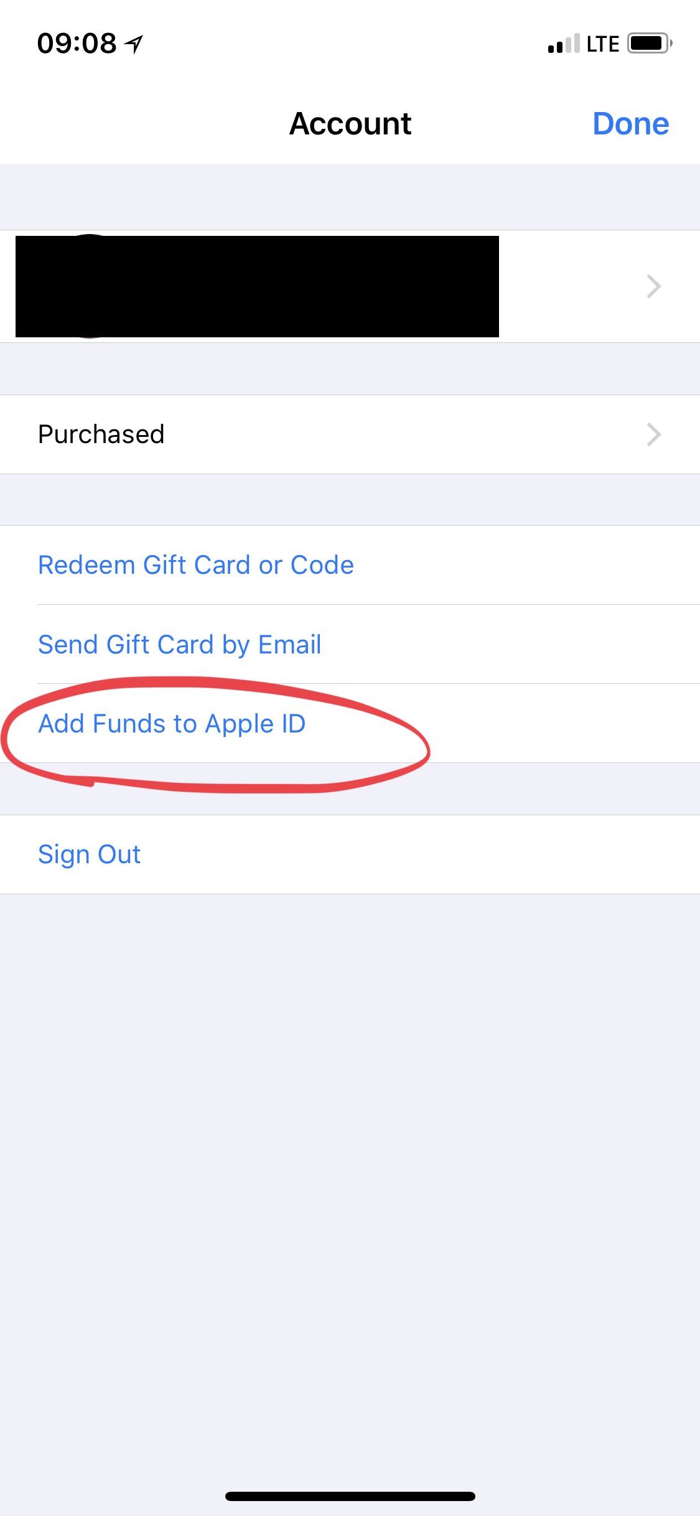
Task: Tap the 09:08 clock in status bar
Action: (x=77, y=44)
